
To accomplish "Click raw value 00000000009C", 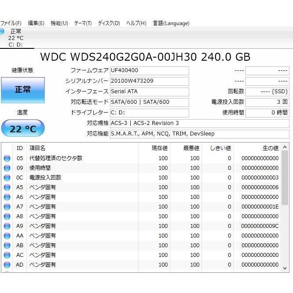I will (x=260, y=226).
